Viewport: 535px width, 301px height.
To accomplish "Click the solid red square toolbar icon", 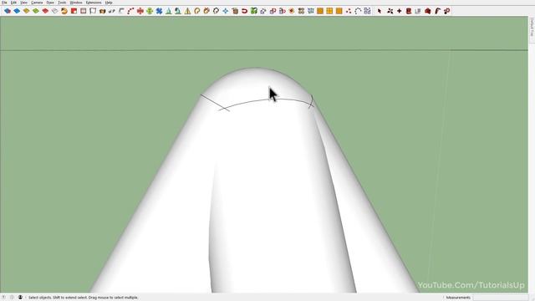I will (74, 11).
